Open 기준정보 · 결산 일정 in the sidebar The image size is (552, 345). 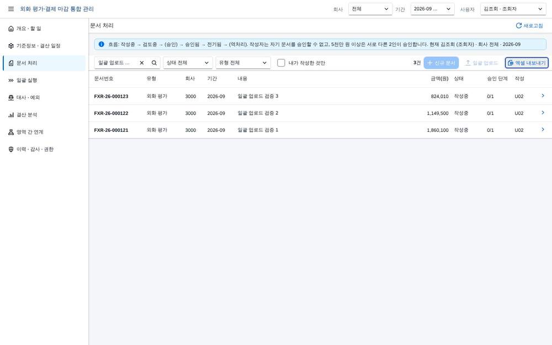pyautogui.click(x=44, y=46)
